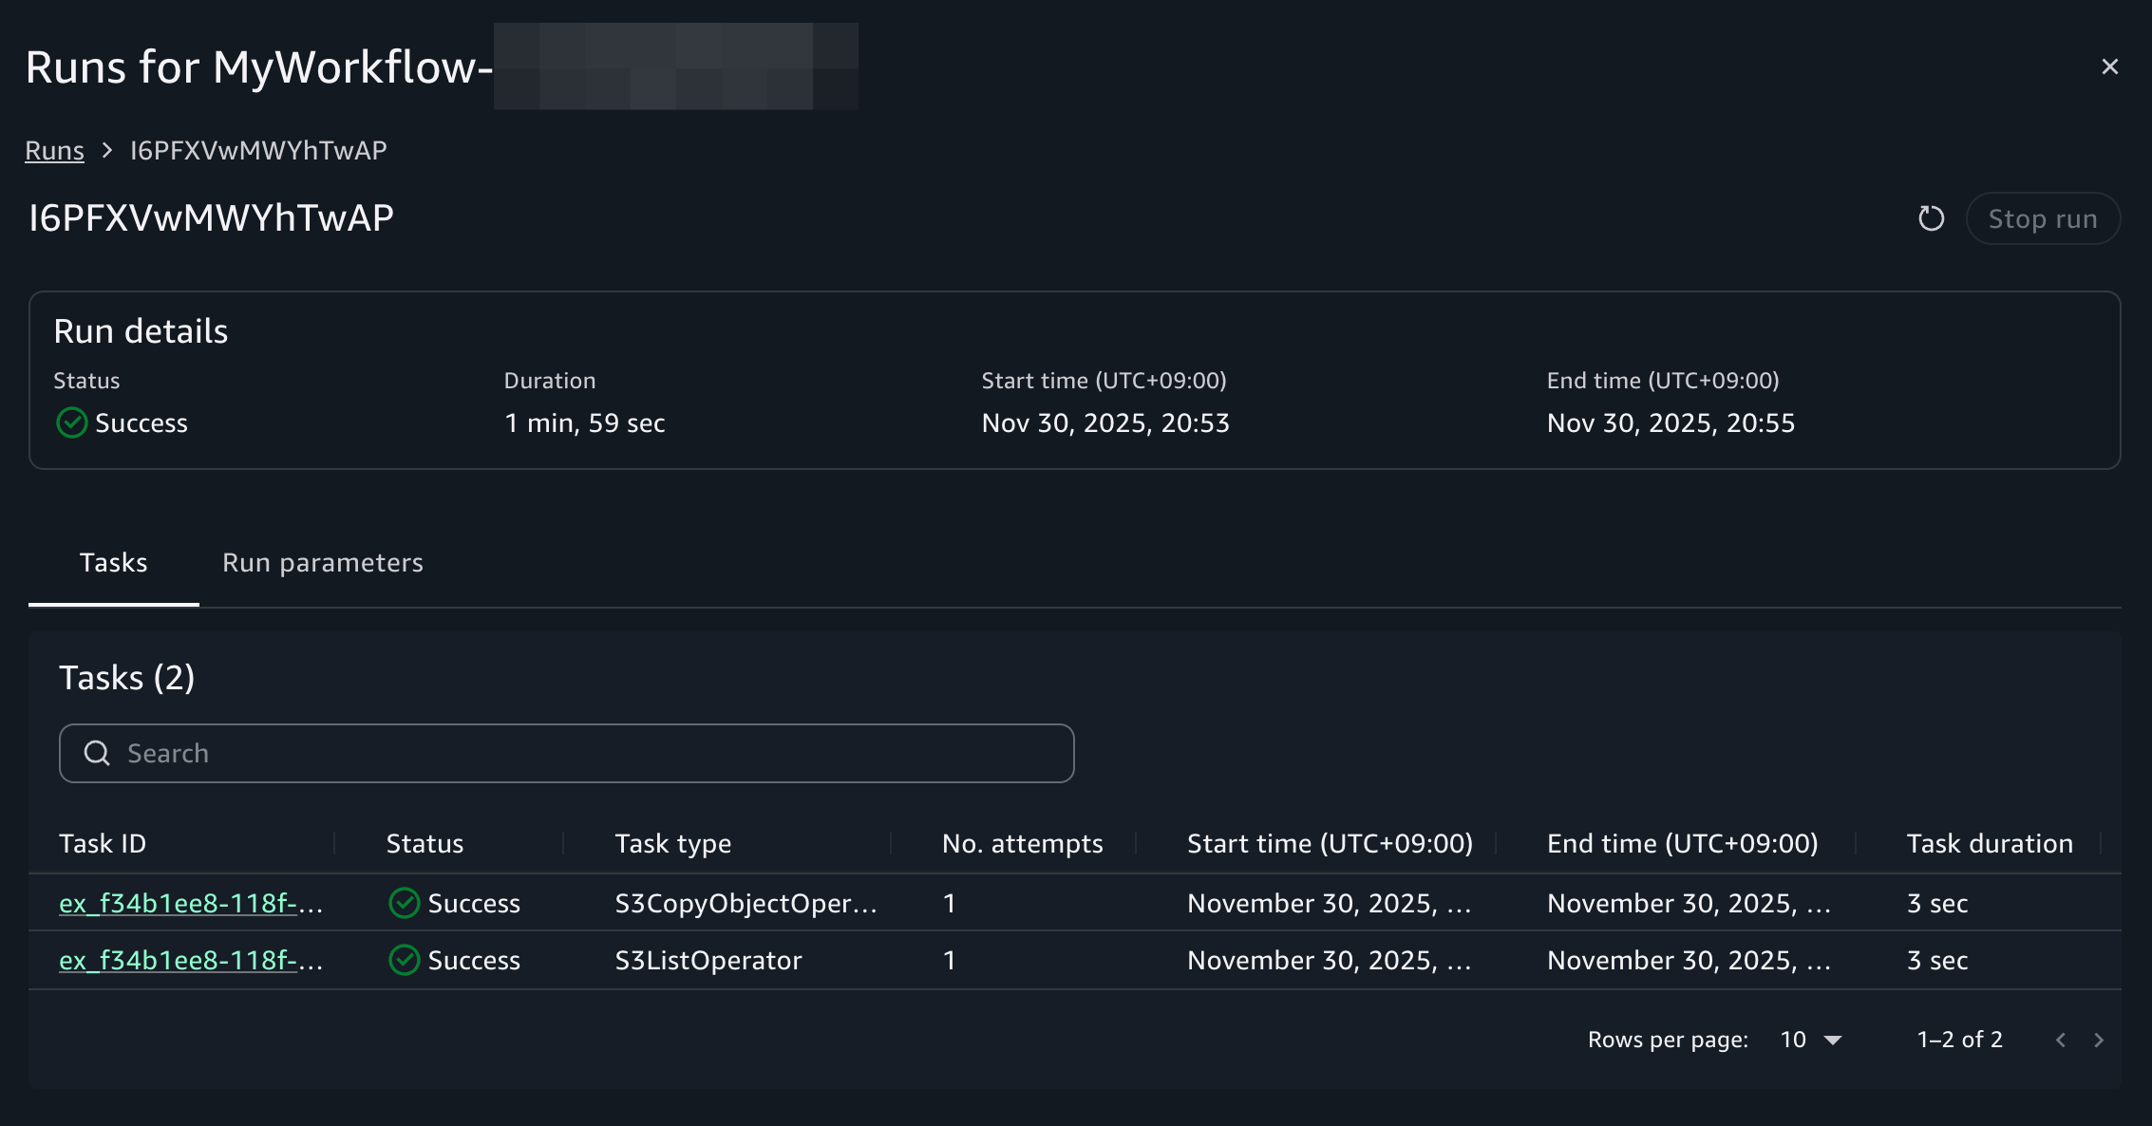Sort by the Start time column header
This screenshot has width=2152, height=1126.
[x=1330, y=843]
